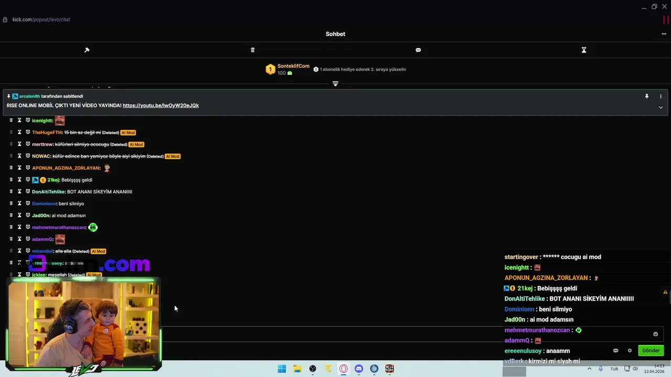671x377 pixels.
Task: Click AI Mod badge on merttrew's message
Action: point(136,145)
